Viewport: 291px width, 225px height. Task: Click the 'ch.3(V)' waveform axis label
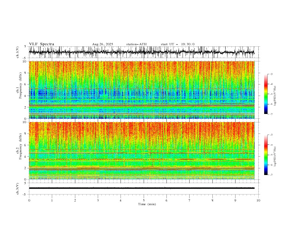coord(18,189)
